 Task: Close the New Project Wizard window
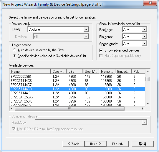click(x=150, y=3)
